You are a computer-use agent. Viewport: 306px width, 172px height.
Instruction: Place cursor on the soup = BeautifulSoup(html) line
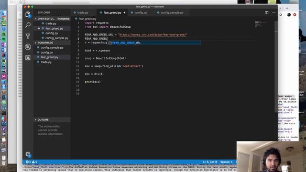(105, 58)
